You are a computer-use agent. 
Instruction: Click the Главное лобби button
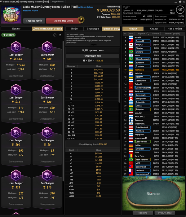34,21
